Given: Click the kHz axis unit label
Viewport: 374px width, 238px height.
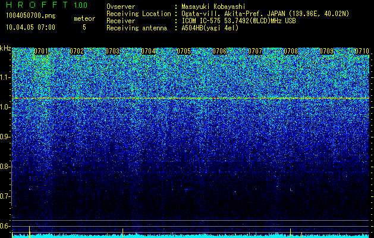Looking at the screenshot, I should click(x=5, y=48).
